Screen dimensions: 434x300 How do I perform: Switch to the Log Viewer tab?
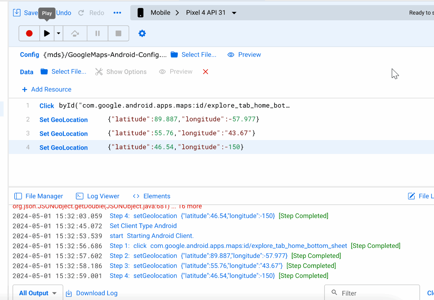[98, 196]
